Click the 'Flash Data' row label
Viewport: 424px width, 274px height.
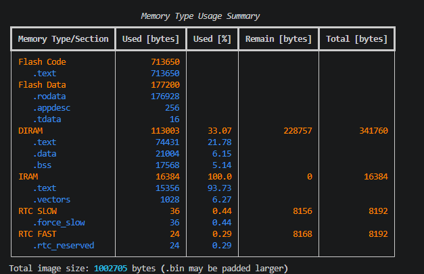[42, 85]
